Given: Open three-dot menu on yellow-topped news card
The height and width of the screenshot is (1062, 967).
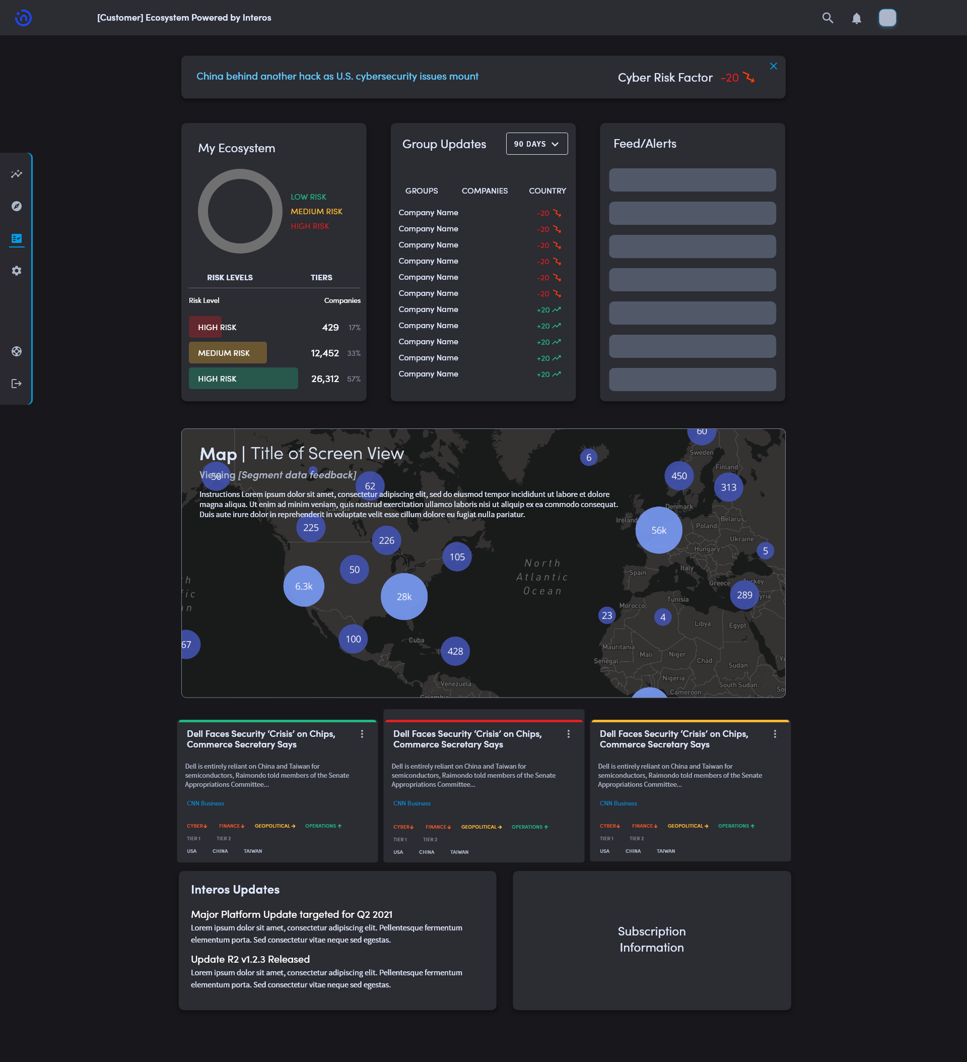Looking at the screenshot, I should coord(775,734).
